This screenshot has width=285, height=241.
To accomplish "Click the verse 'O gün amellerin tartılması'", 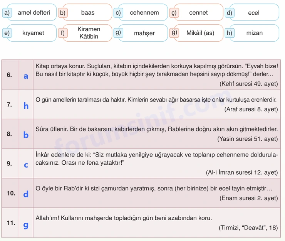I will click(156, 100).
